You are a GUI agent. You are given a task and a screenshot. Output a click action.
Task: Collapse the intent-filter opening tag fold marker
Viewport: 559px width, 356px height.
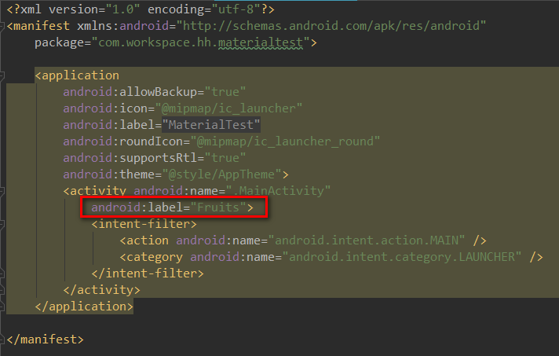[2, 224]
